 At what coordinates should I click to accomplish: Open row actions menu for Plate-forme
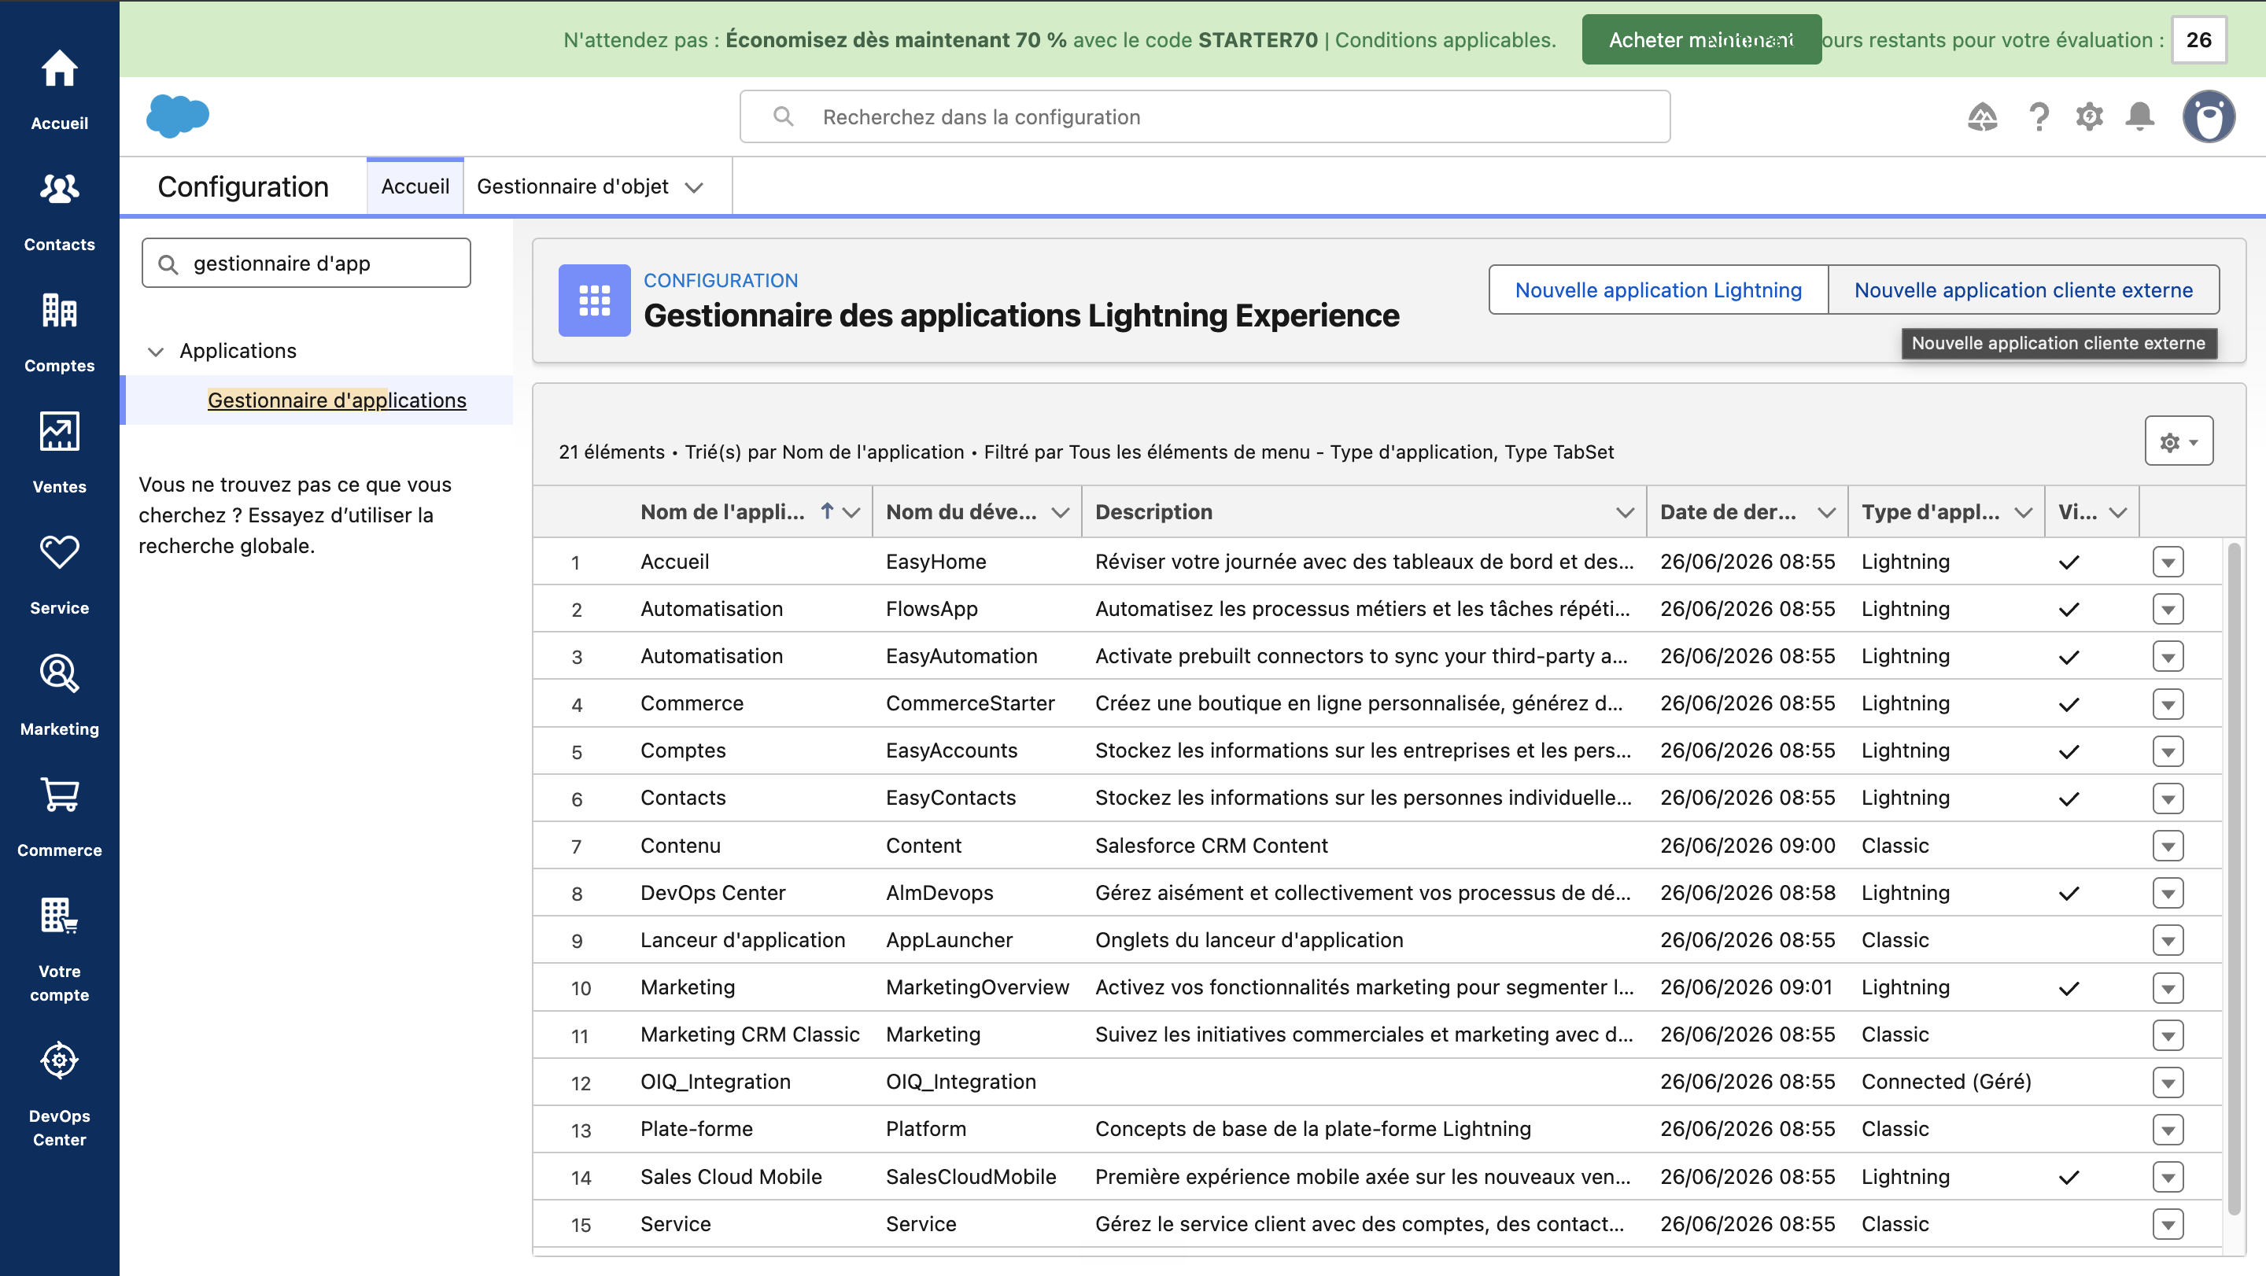[2168, 1129]
